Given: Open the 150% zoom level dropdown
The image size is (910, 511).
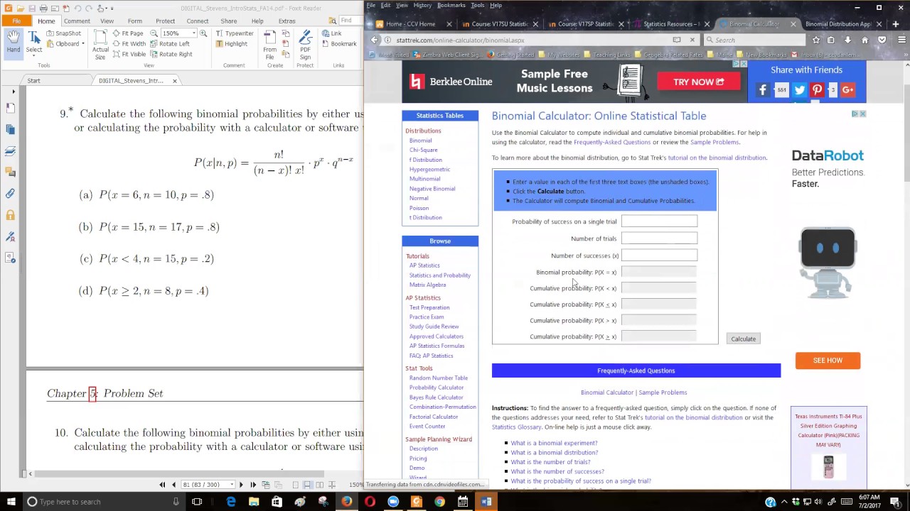Looking at the screenshot, I should (193, 33).
